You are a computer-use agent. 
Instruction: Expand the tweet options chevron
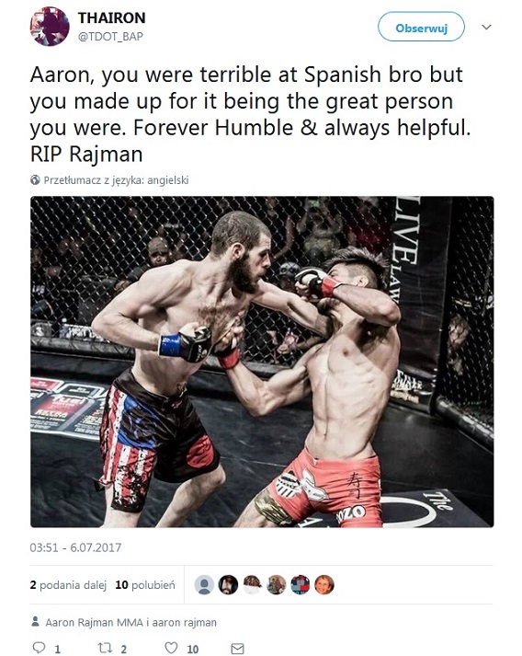tap(486, 28)
